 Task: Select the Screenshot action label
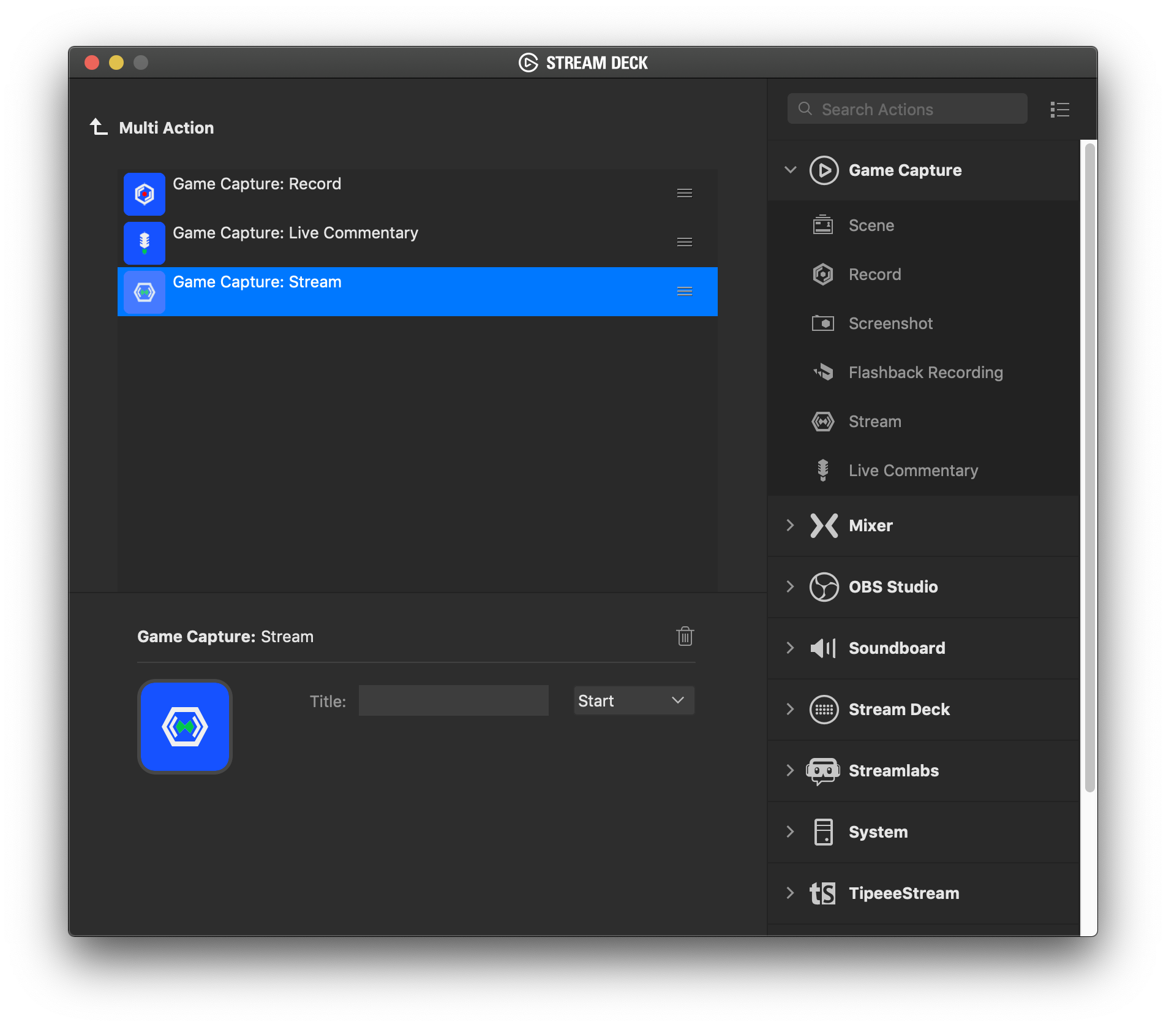[890, 324]
